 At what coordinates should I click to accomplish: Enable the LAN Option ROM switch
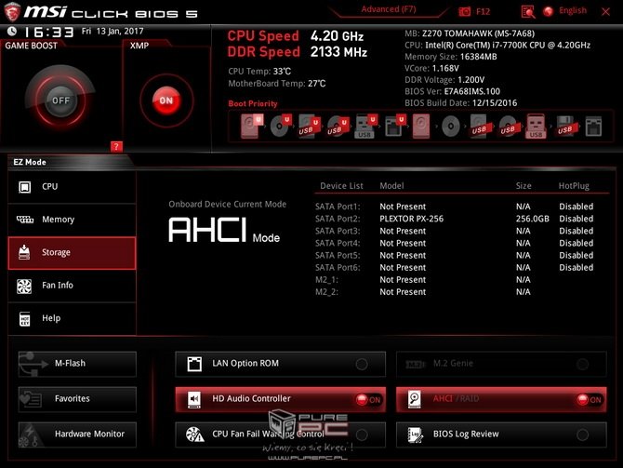tap(362, 364)
